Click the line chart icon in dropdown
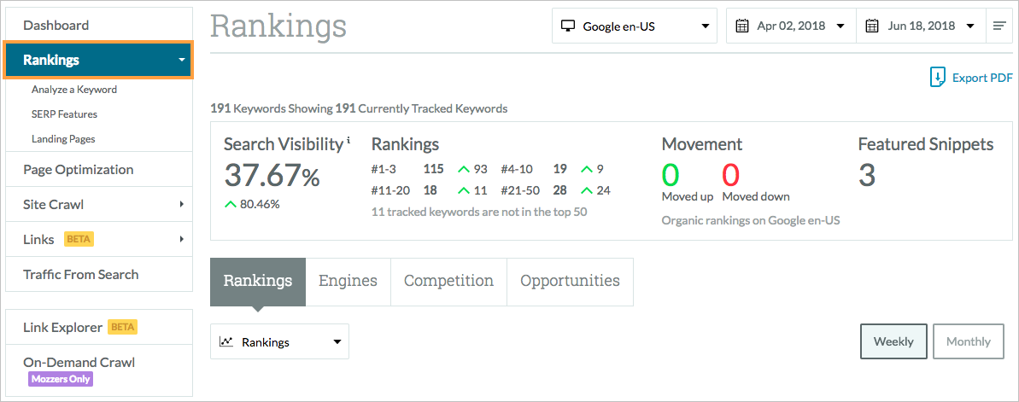Screen dimensions: 1019x402 coord(226,341)
